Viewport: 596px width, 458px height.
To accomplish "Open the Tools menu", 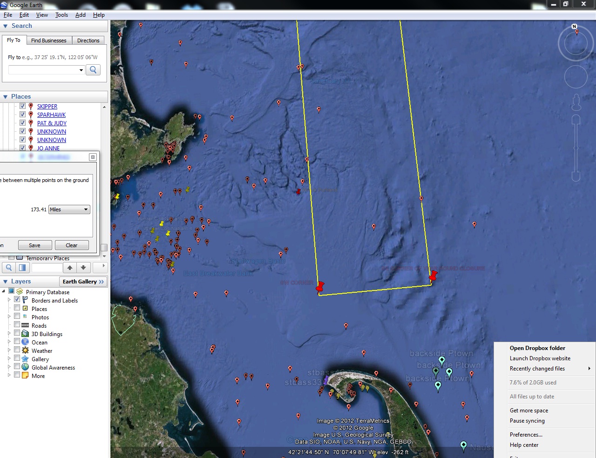I will point(61,15).
